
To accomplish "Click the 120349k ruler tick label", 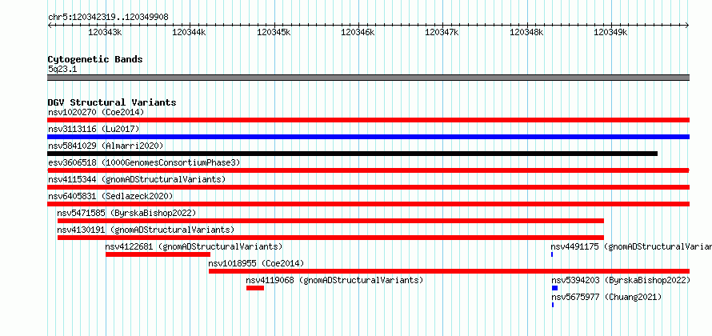I will (610, 32).
